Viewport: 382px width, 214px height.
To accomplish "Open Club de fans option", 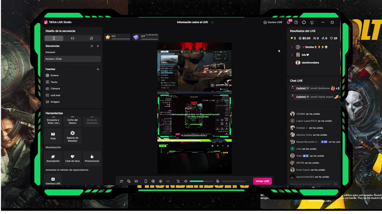I will (x=73, y=158).
